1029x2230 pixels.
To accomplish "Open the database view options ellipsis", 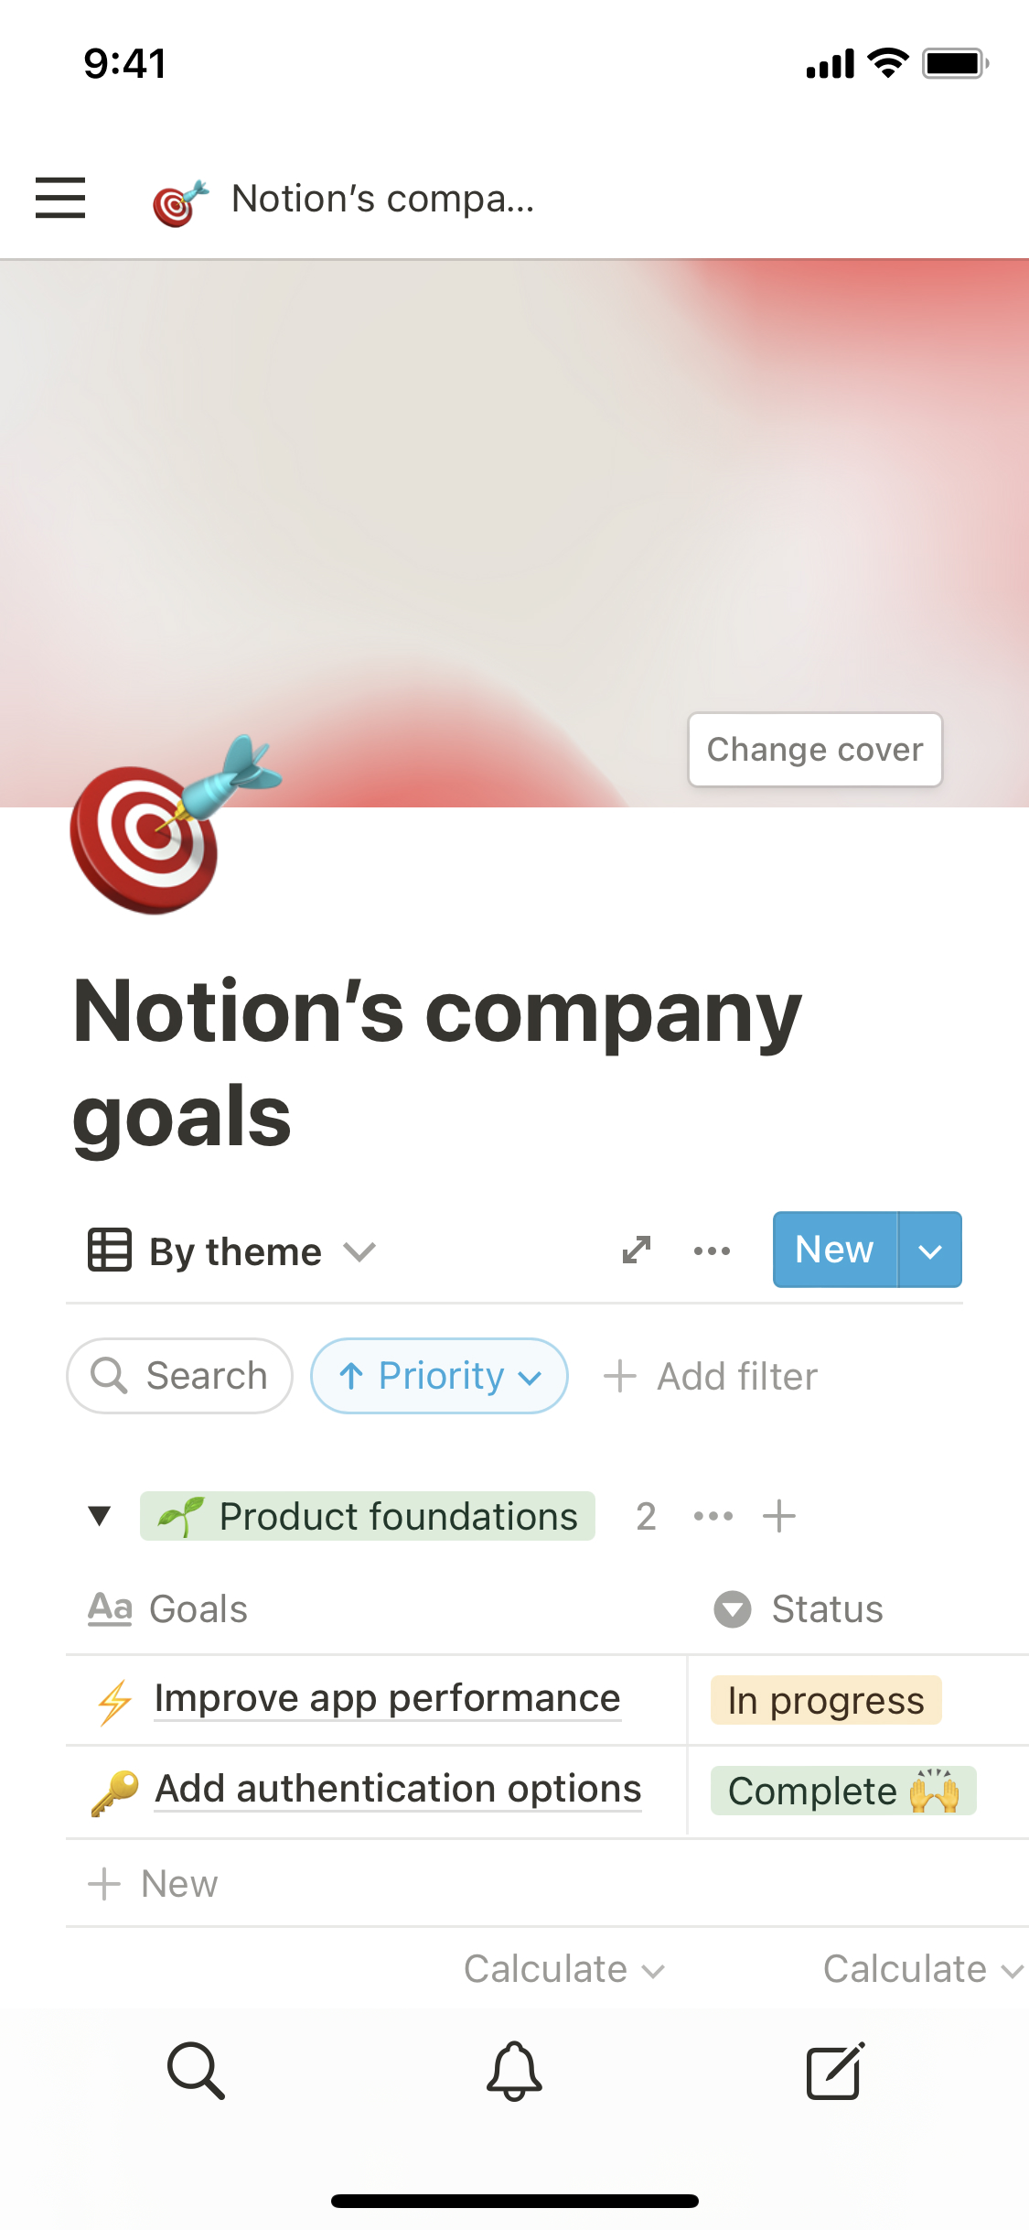I will tap(712, 1250).
